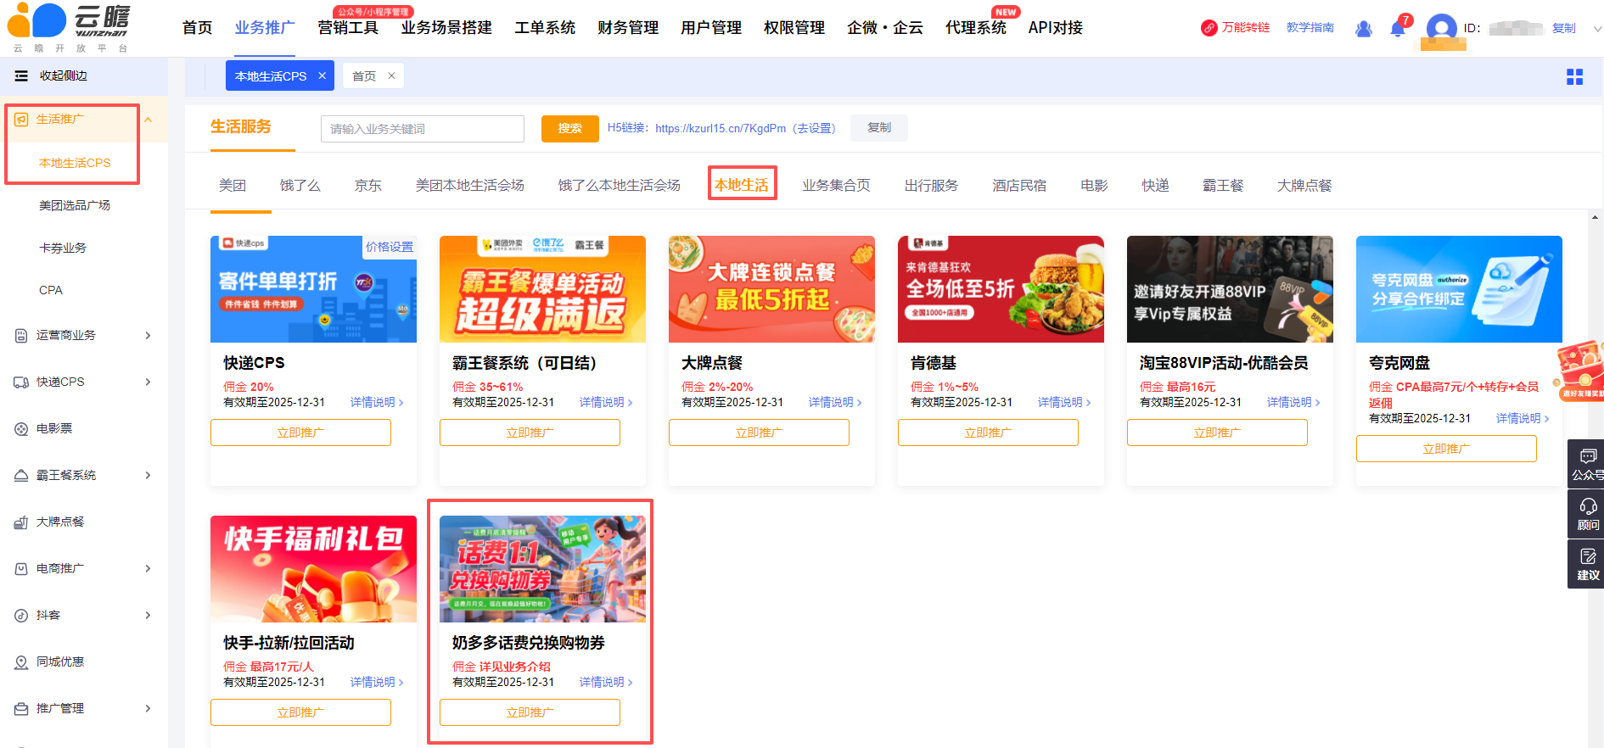Open 业务推广 top menu
This screenshot has height=748, width=1604.
(265, 28)
